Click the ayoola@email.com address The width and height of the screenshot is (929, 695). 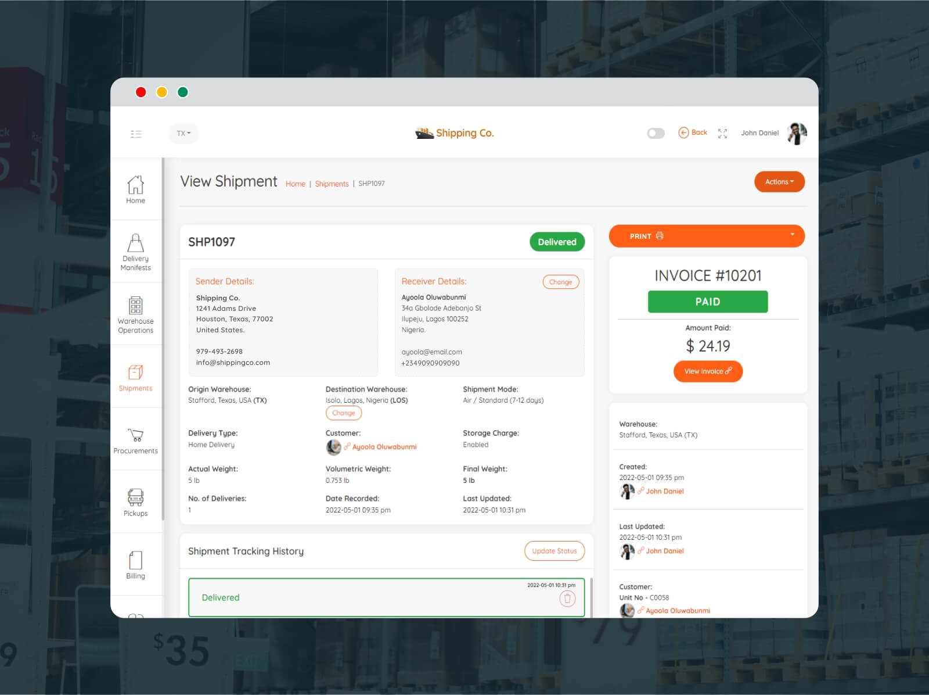click(x=431, y=352)
